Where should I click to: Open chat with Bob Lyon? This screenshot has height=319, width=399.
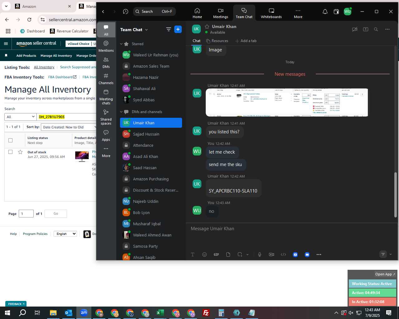click(151, 212)
